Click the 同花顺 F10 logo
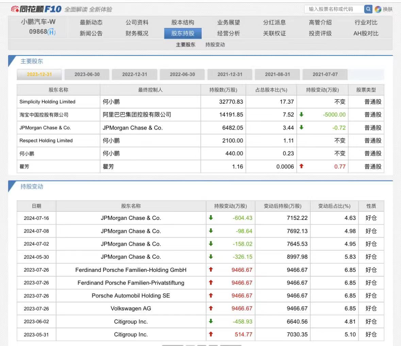 36,9
